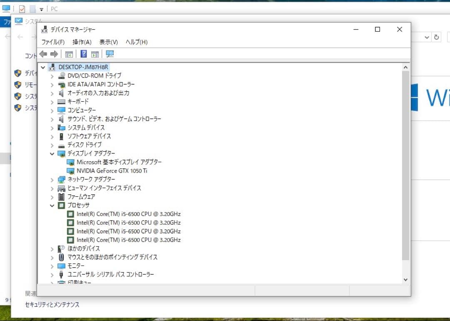
Task: Click the keyboard icon next to キーボード
Action: (61, 102)
